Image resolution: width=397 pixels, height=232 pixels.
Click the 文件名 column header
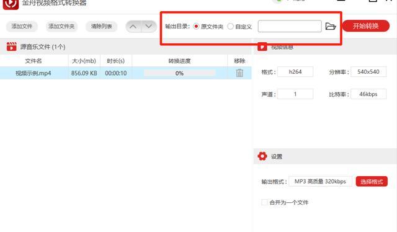pos(33,61)
